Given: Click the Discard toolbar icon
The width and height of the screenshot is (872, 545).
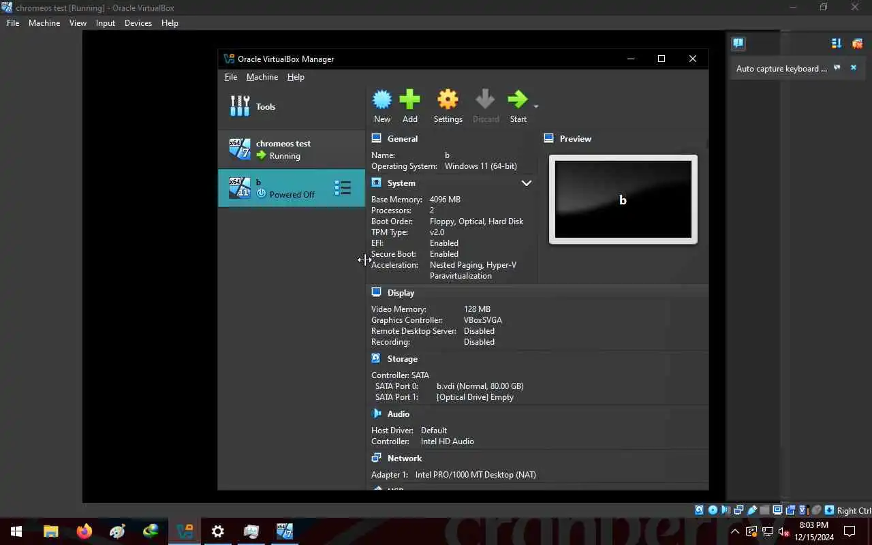Looking at the screenshot, I should coord(486,99).
